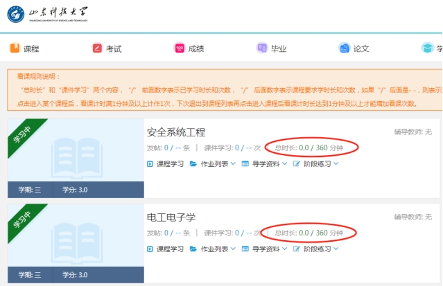Click the 安全系统工程 course thumbnail

76,154
